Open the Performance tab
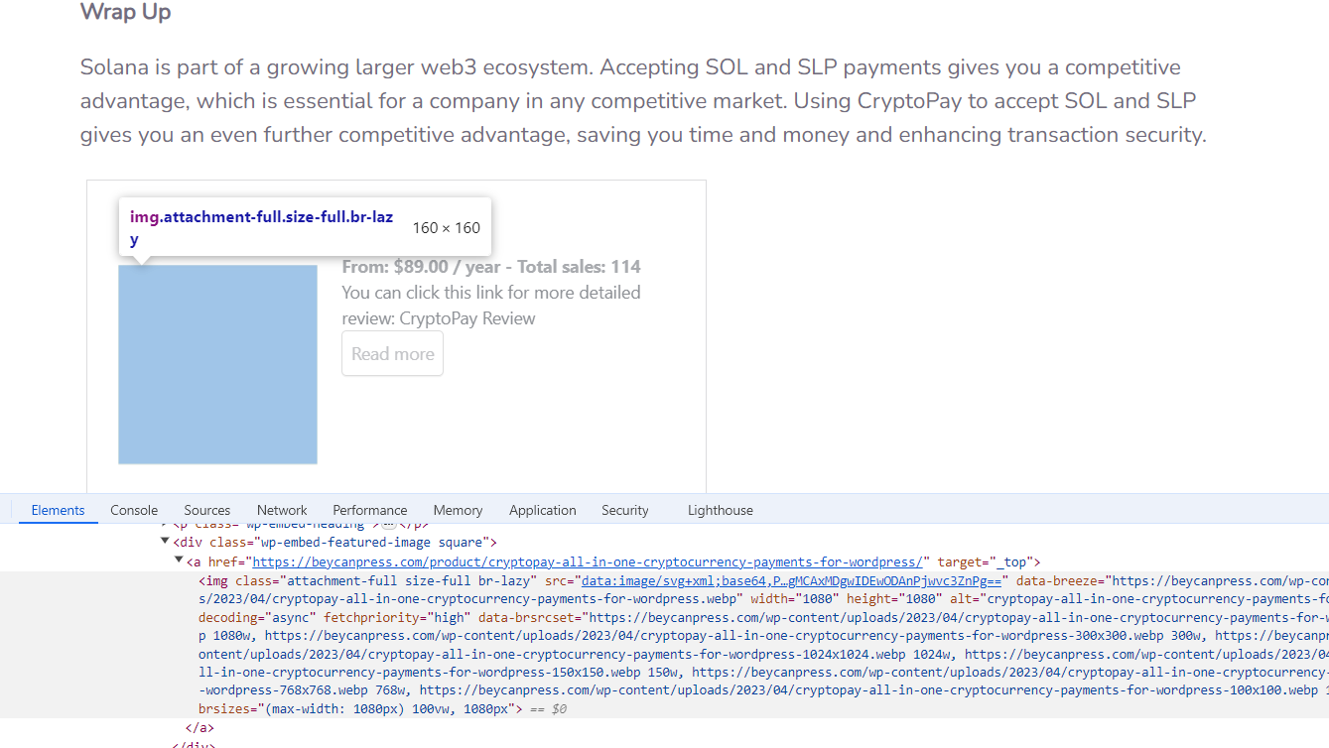The width and height of the screenshot is (1329, 748). [370, 510]
